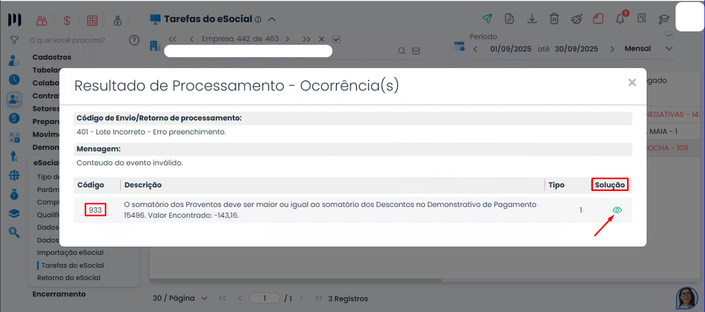Click the application logo at top left
705x312 pixels.
click(14, 20)
